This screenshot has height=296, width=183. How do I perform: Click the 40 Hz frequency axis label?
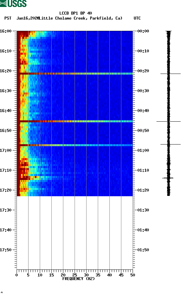click(109, 275)
